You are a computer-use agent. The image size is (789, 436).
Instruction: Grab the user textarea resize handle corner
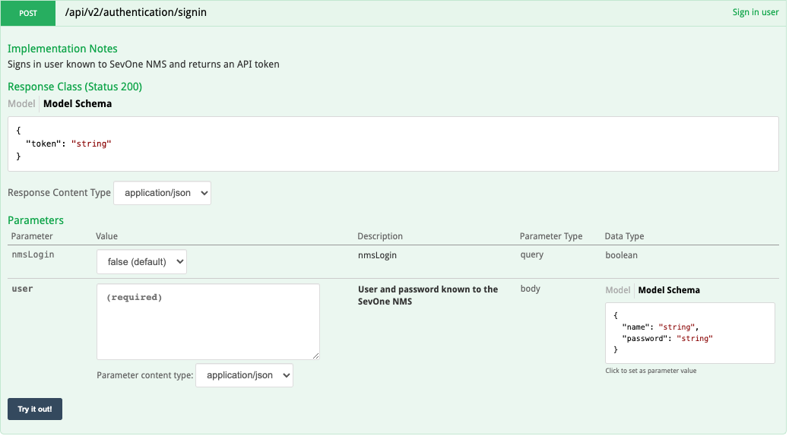pos(315,355)
